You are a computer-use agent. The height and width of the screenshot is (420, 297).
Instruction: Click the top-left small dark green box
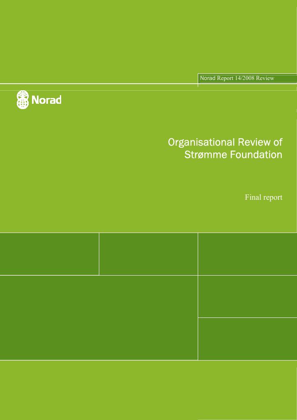pyautogui.click(x=49, y=254)
